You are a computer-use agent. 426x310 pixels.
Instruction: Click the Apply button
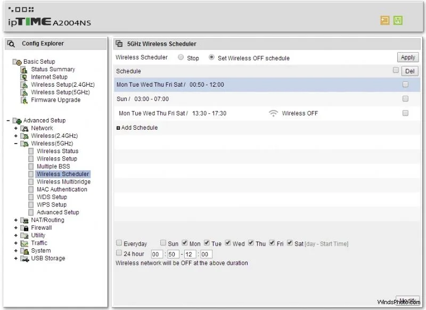(408, 57)
